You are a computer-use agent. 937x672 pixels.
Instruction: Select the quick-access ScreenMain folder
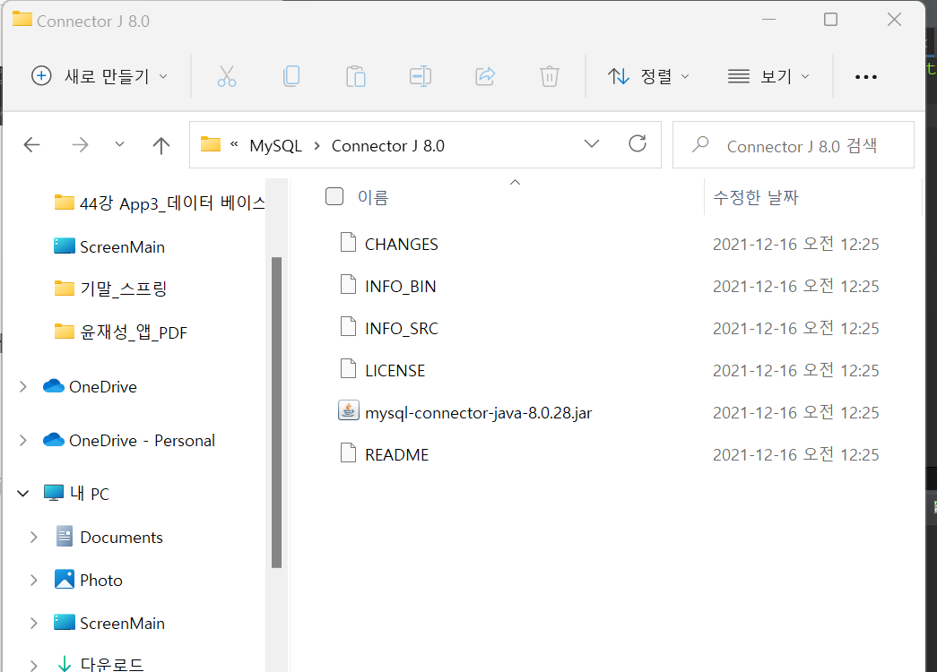(109, 246)
